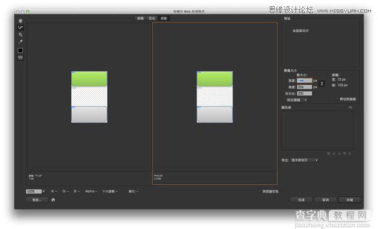The height and width of the screenshot is (229, 378).
Task: Click the 宽度 width input field
Action: [304, 80]
